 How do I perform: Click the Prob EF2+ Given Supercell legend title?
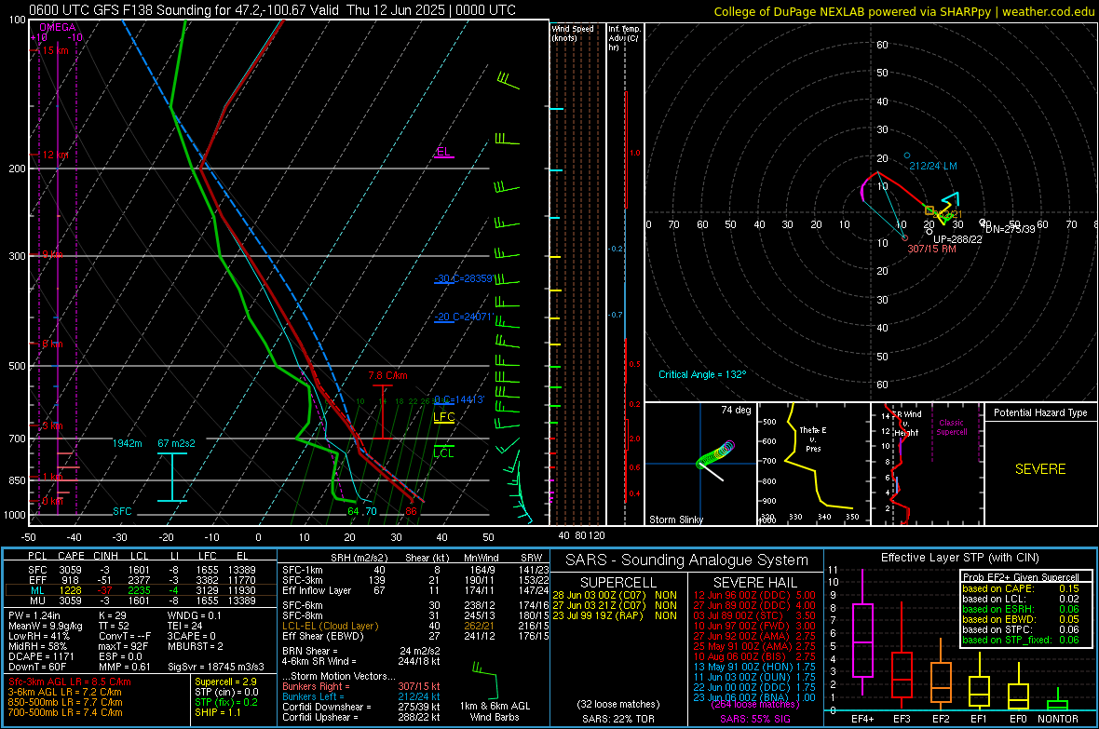tap(1021, 577)
